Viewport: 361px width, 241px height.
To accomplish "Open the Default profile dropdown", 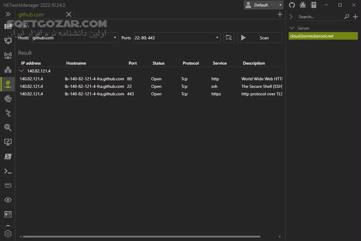I will (x=264, y=5).
